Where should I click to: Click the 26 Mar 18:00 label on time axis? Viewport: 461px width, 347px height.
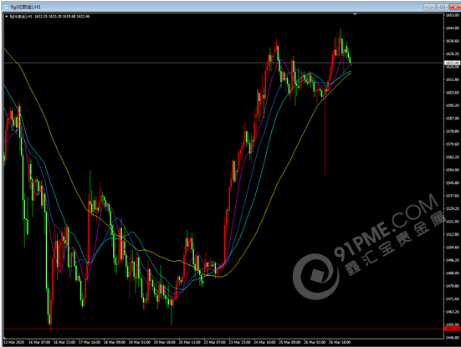[340, 342]
